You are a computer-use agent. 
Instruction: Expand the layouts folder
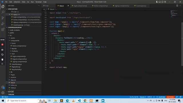click(x=14, y=48)
